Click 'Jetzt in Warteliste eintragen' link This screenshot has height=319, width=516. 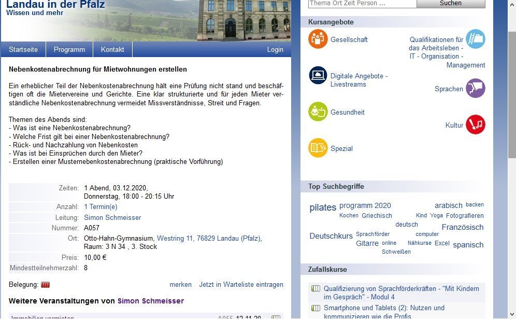(241, 285)
